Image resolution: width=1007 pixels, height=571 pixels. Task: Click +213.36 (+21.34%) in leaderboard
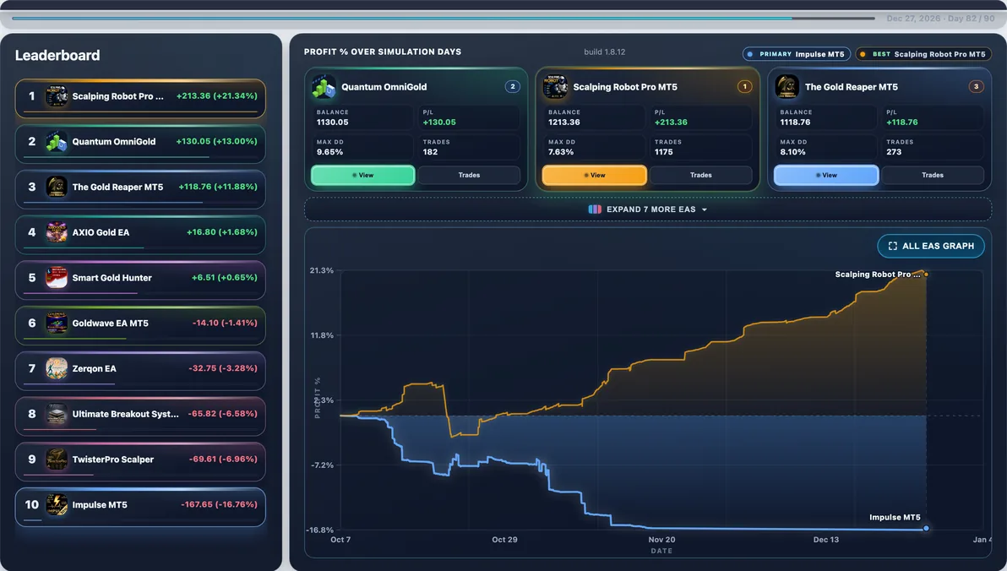216,95
